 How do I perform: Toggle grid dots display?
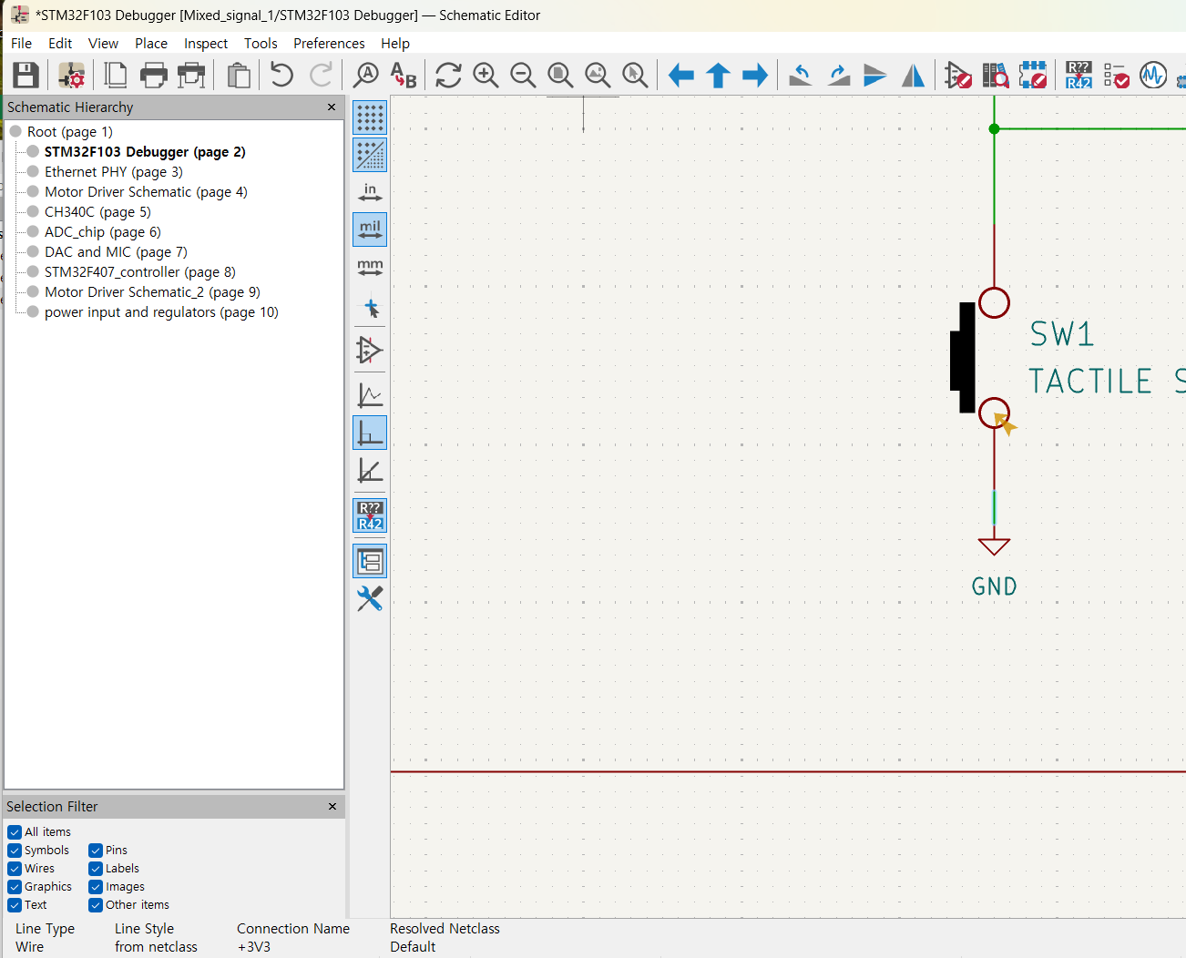point(370,117)
